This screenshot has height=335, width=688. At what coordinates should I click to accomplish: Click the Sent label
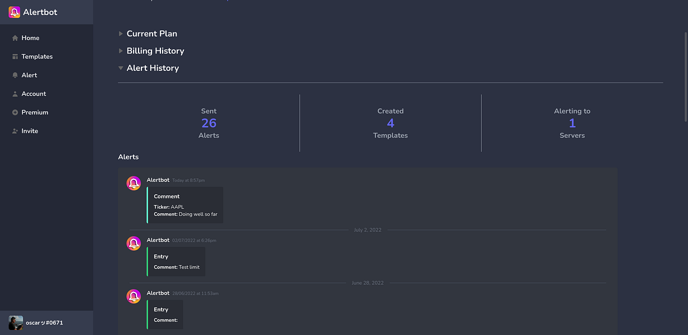pos(209,111)
